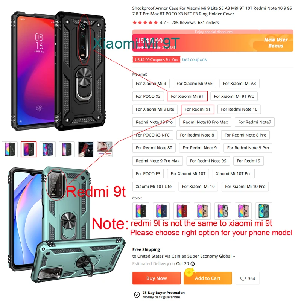Choose the For Redmi 9T model option

coord(198,109)
